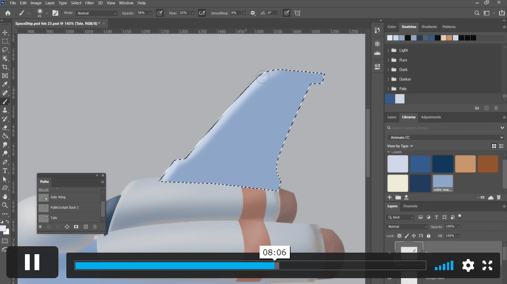
Task: Delete current path trash icon
Action: coord(94,227)
